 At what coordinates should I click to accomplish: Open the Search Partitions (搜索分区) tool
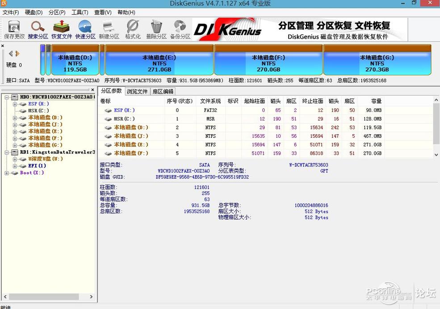tap(38, 29)
